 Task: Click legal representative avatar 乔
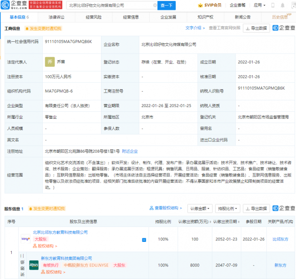[x=50, y=62]
